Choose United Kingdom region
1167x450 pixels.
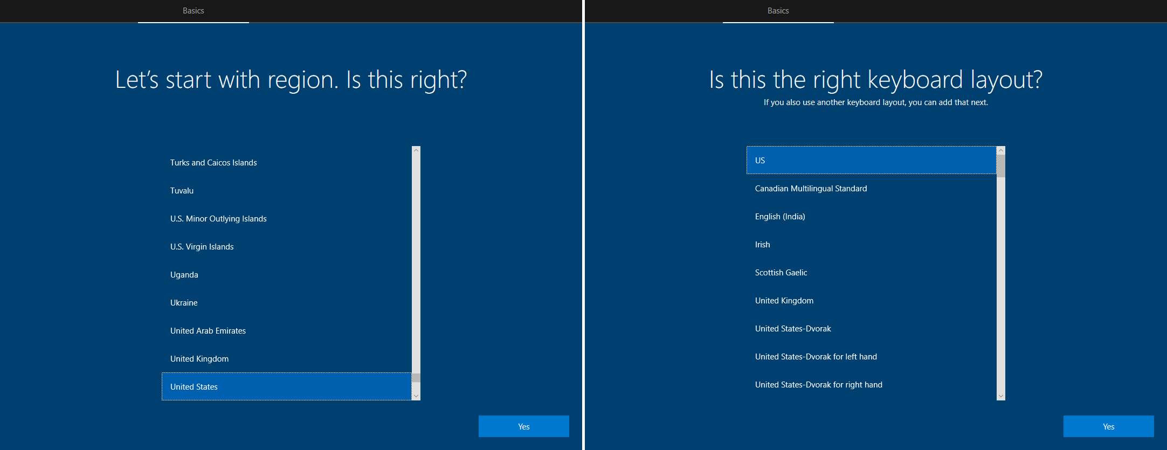287,359
